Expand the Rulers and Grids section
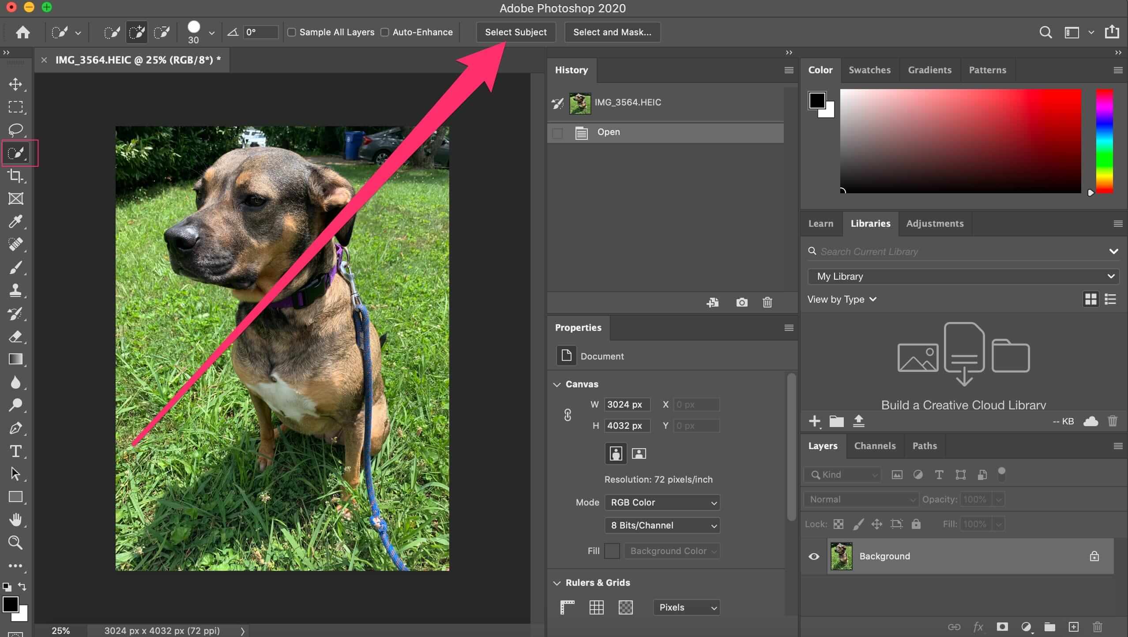 click(x=557, y=583)
